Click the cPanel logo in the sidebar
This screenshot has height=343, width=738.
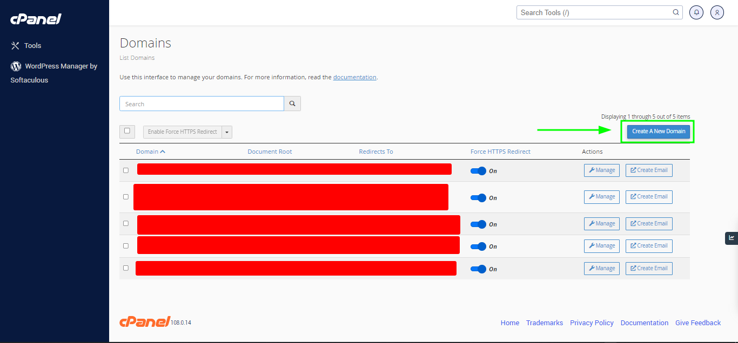[36, 19]
